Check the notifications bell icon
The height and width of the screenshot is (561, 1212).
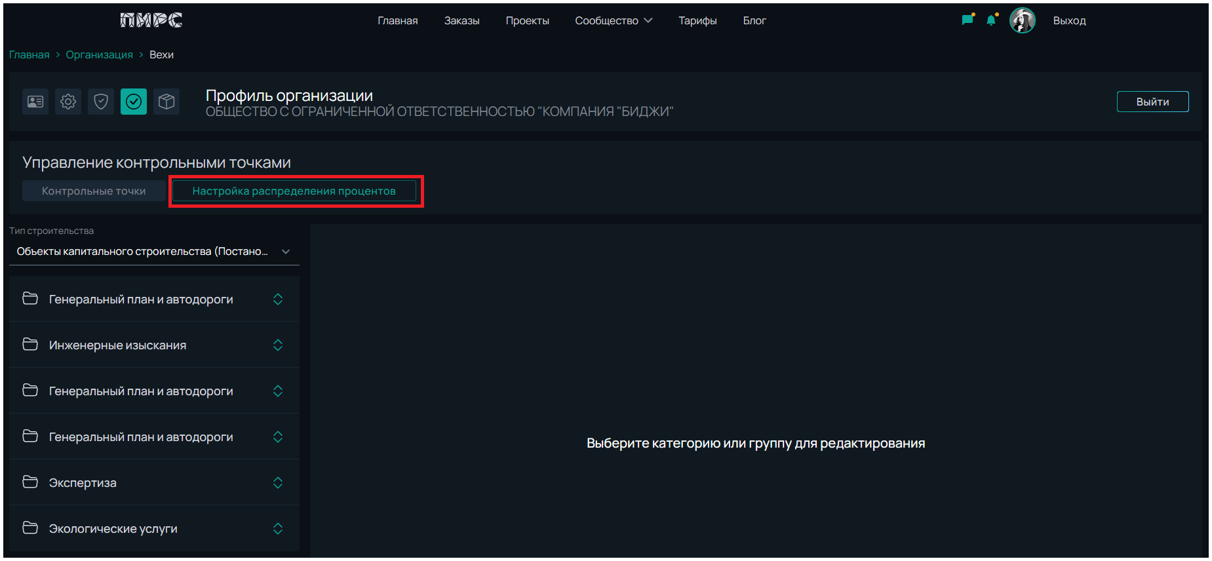click(991, 20)
